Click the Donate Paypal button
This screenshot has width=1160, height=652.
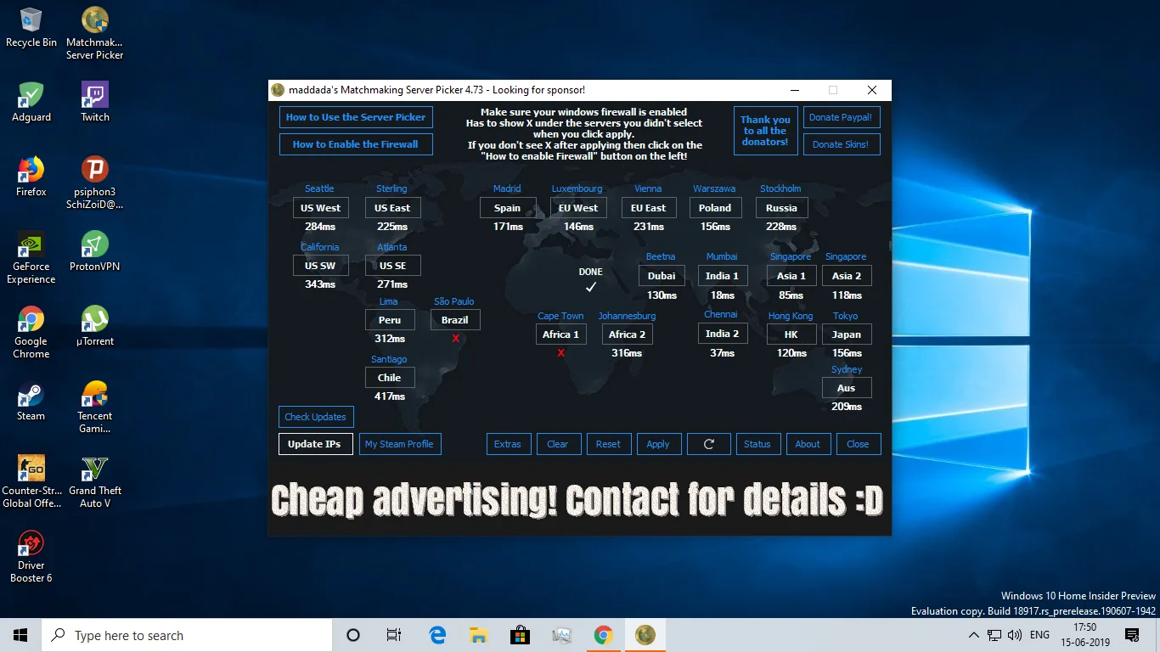pyautogui.click(x=841, y=116)
